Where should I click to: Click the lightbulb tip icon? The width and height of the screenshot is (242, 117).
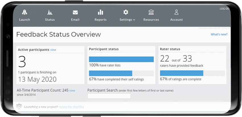[x=19, y=106]
